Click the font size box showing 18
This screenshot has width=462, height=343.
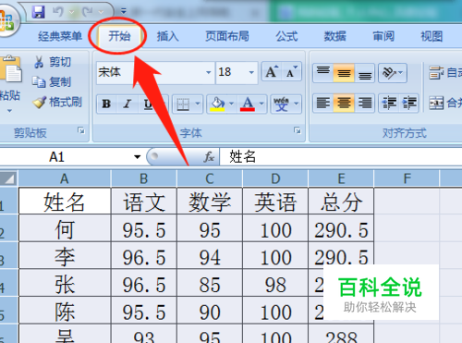[x=232, y=72]
